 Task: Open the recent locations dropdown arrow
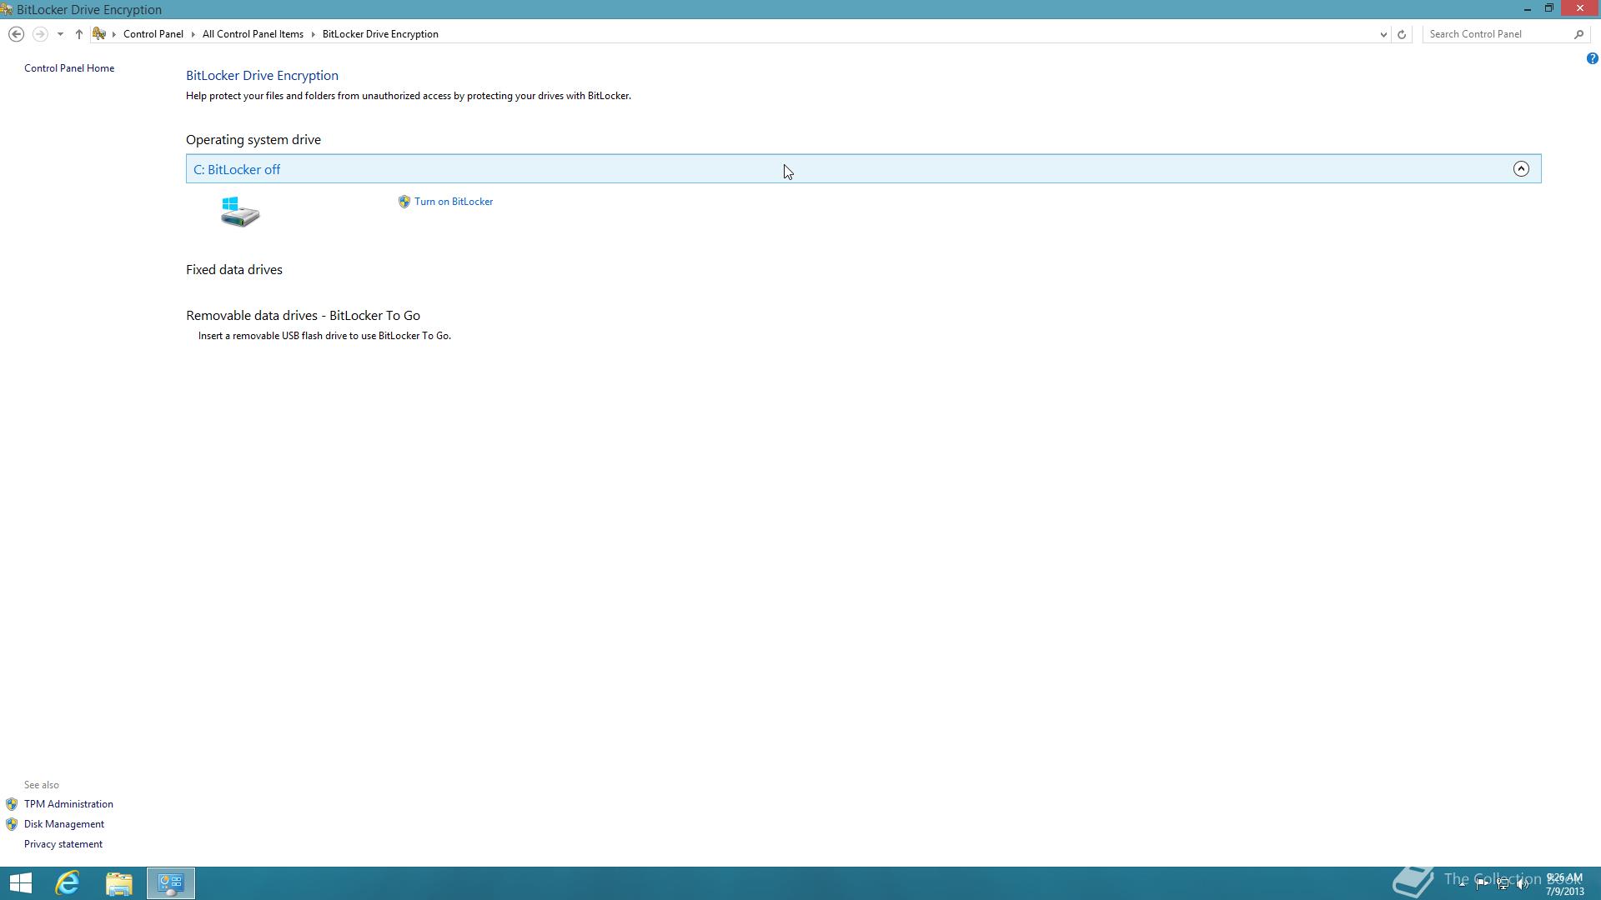pos(60,34)
